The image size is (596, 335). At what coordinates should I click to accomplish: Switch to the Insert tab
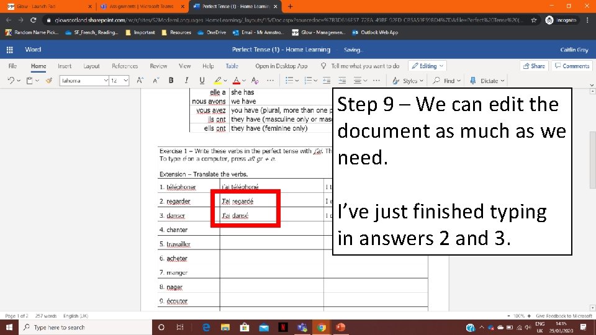[x=65, y=66]
